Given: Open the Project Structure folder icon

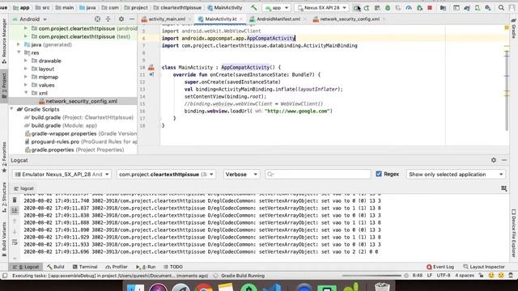Looking at the screenshot, I should pos(443,7).
